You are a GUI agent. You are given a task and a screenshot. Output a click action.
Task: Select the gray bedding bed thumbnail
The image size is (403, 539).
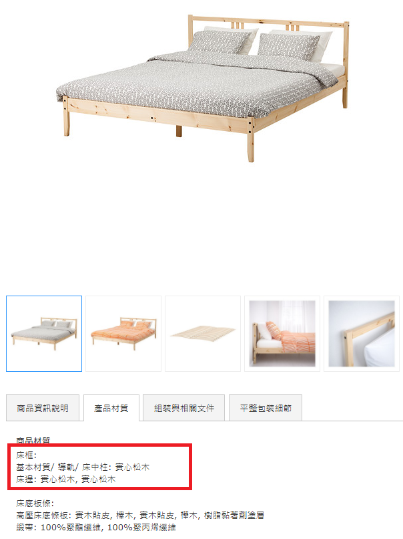click(x=44, y=334)
